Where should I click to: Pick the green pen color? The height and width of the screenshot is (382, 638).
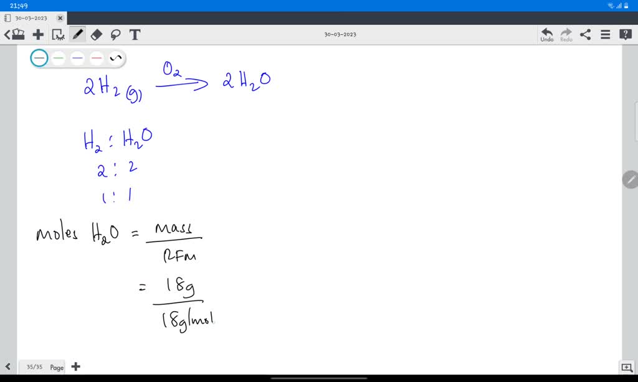59,58
